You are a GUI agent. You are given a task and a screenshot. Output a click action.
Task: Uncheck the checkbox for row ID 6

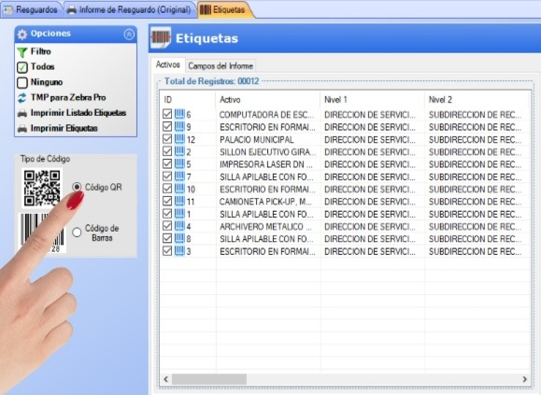click(167, 114)
